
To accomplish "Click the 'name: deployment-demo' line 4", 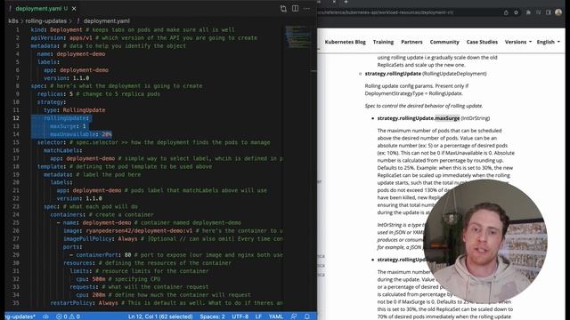I will point(71,54).
